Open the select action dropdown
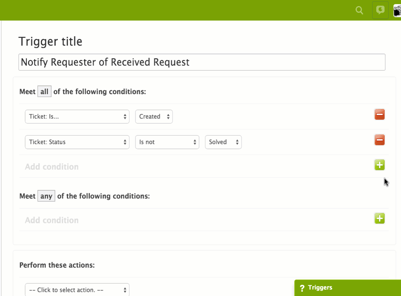The width and height of the screenshot is (401, 296). tap(77, 289)
